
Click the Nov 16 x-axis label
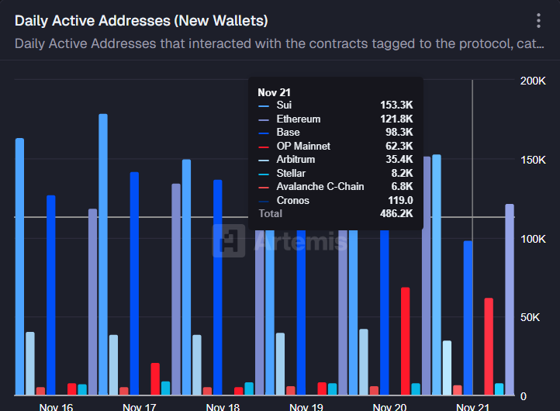point(56,406)
